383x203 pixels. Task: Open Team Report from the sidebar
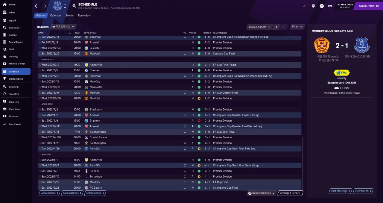coord(16,42)
